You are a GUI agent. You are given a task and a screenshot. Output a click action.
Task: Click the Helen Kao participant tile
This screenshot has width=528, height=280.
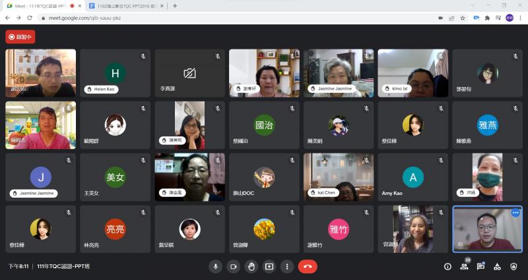(x=115, y=73)
